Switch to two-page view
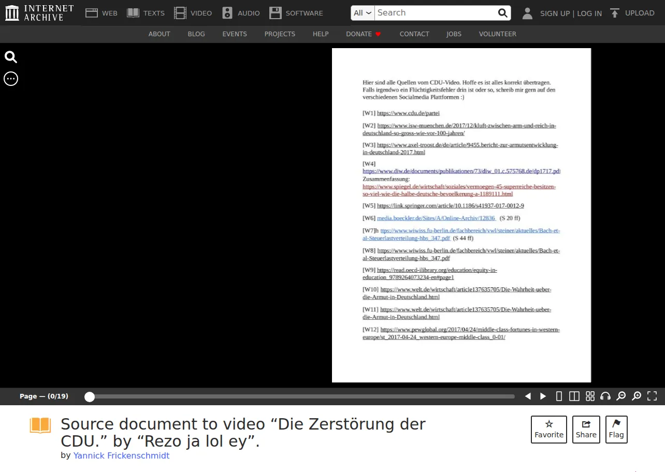Image resolution: width=665 pixels, height=472 pixels. [x=574, y=396]
